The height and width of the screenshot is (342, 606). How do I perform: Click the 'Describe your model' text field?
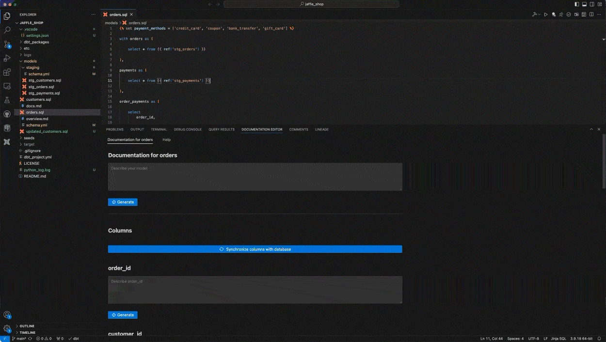point(255,176)
